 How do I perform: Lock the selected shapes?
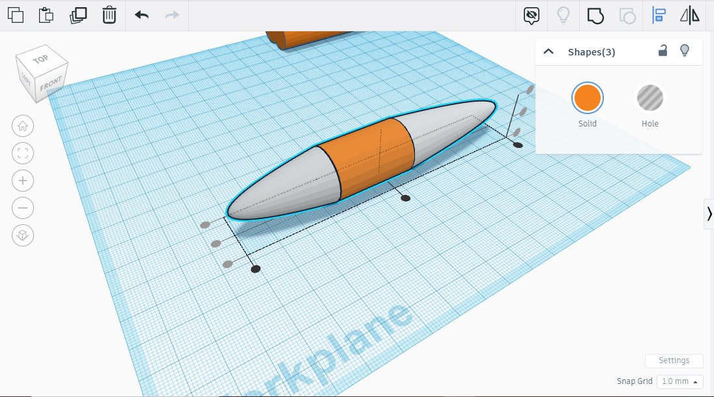click(663, 51)
